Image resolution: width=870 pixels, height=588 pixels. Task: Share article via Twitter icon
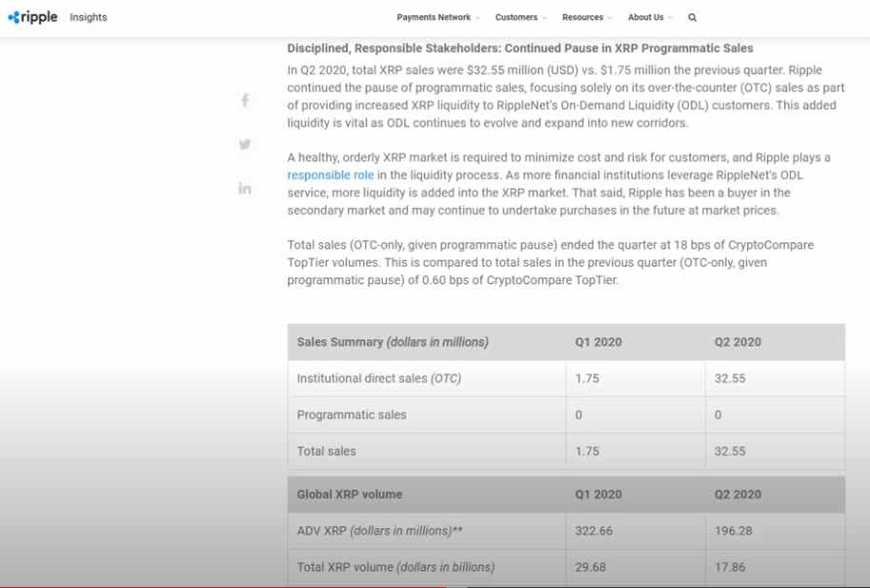245,144
